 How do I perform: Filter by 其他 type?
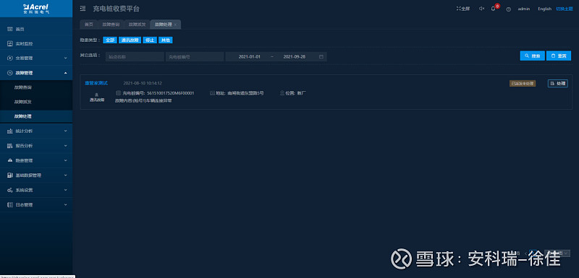point(166,40)
